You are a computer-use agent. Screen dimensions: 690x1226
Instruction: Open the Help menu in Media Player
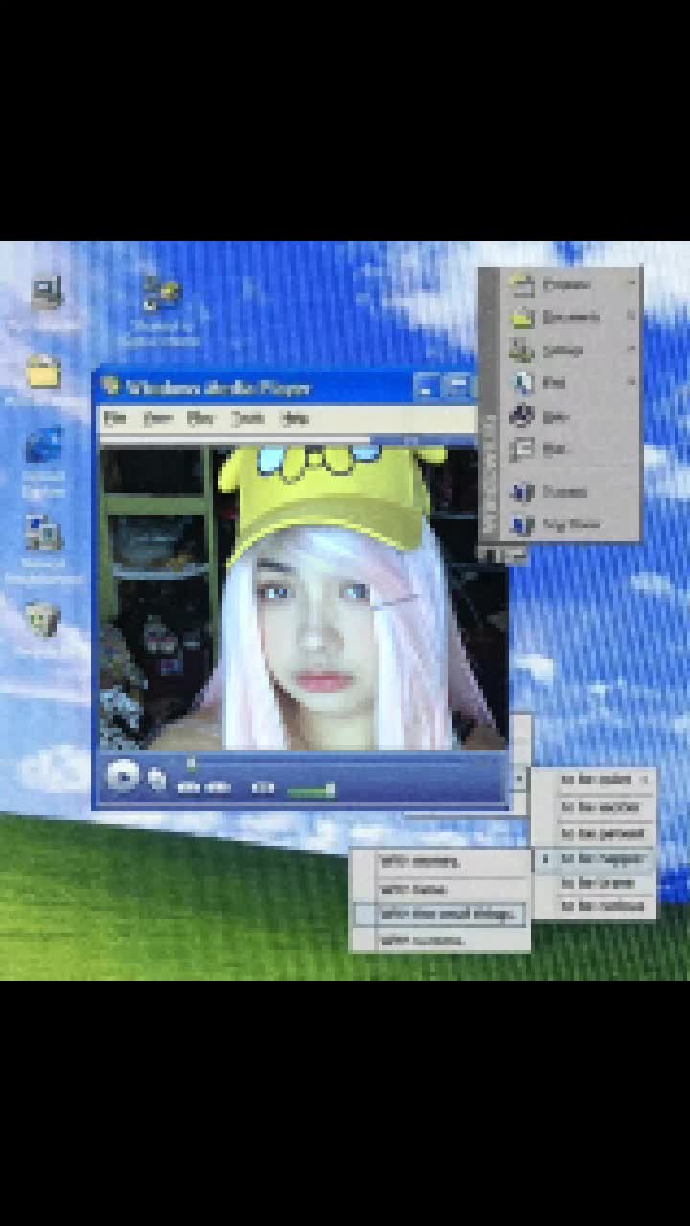(294, 419)
